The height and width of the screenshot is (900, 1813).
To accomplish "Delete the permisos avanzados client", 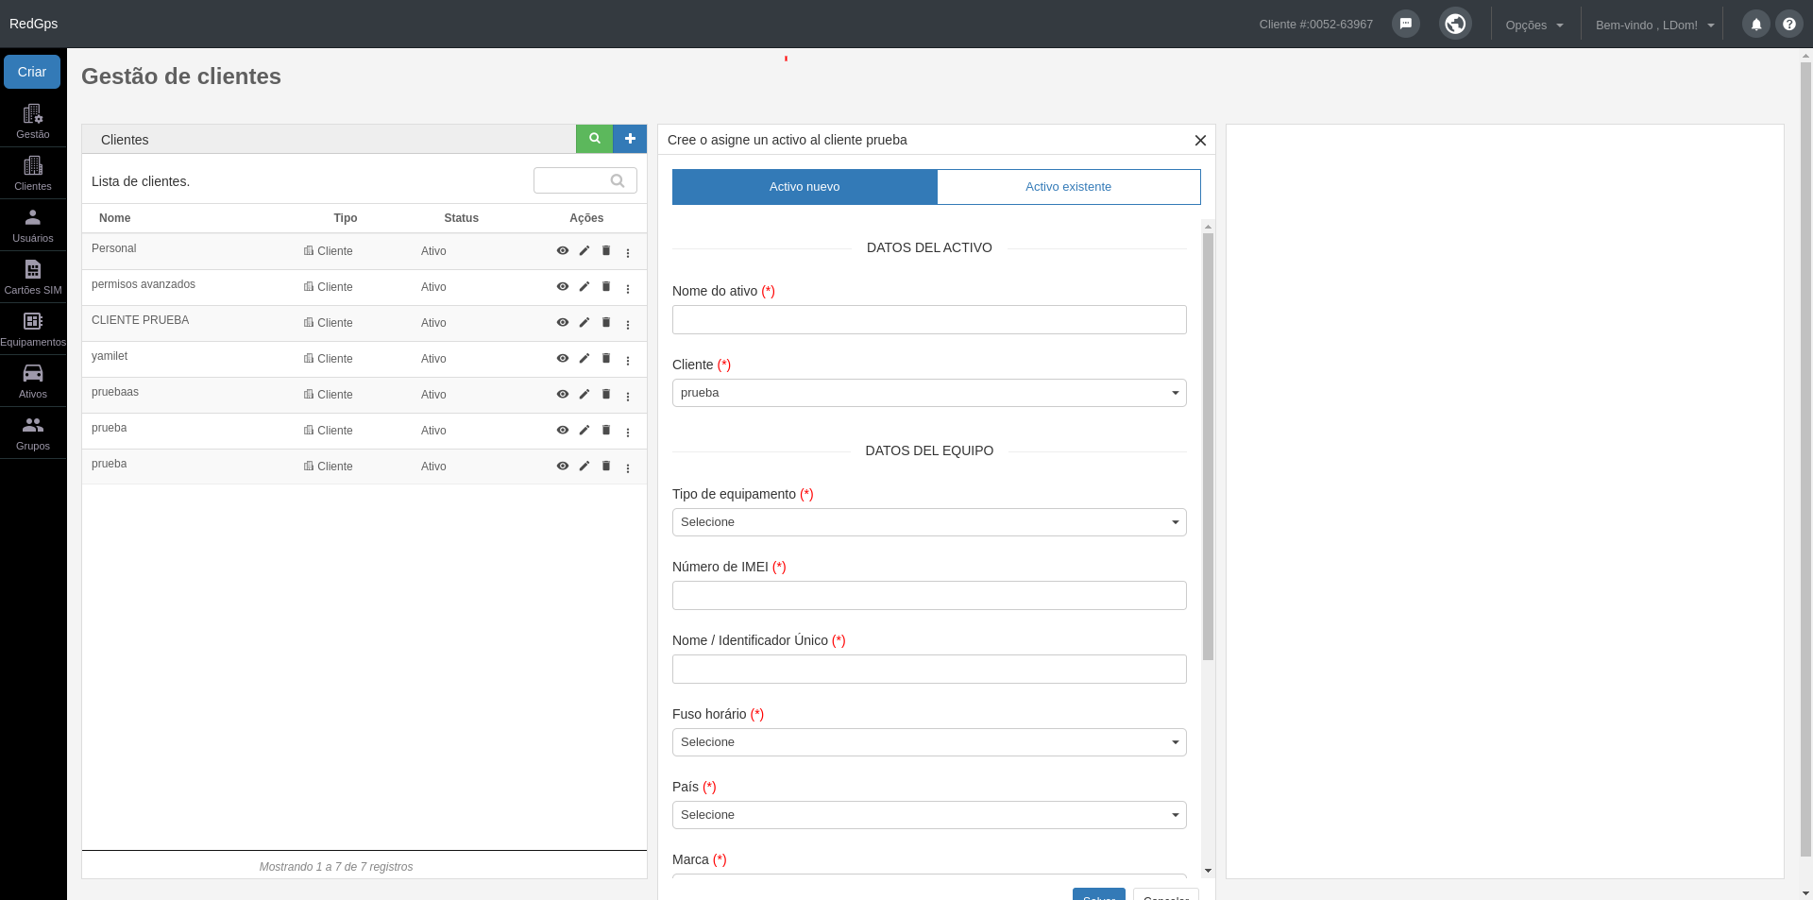I will (606, 287).
